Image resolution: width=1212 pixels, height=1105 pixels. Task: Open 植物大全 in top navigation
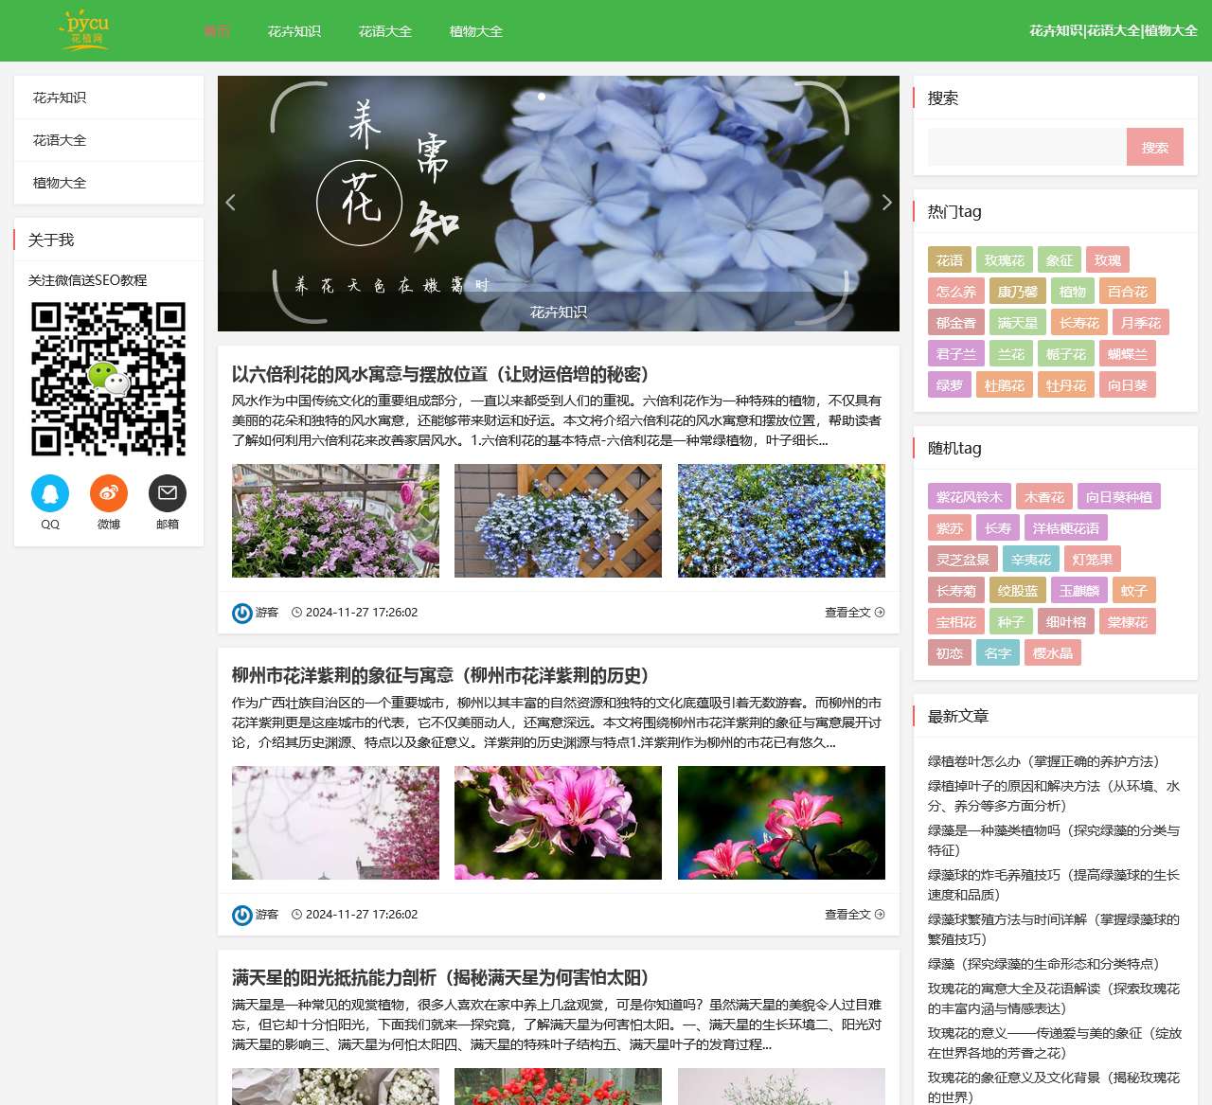click(x=476, y=31)
